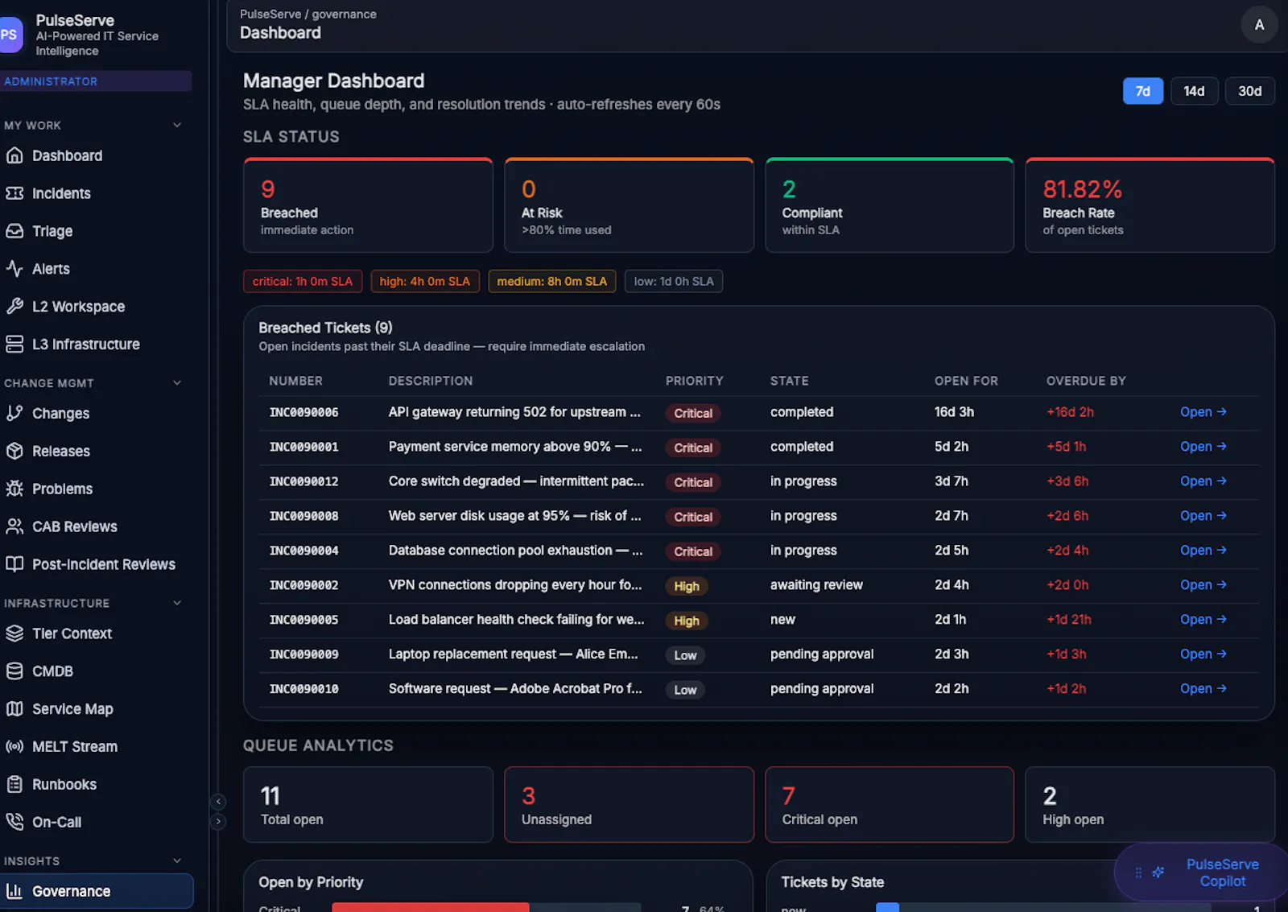Click the upper sidebar collapse arrow

pyautogui.click(x=218, y=802)
